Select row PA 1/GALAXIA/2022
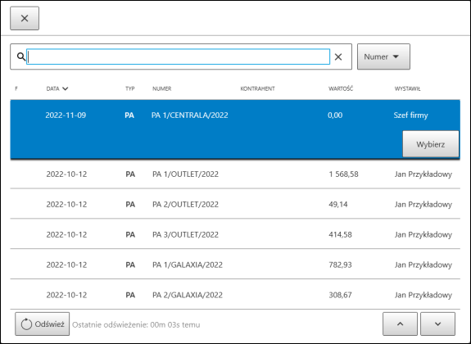471x344 pixels. pos(235,265)
